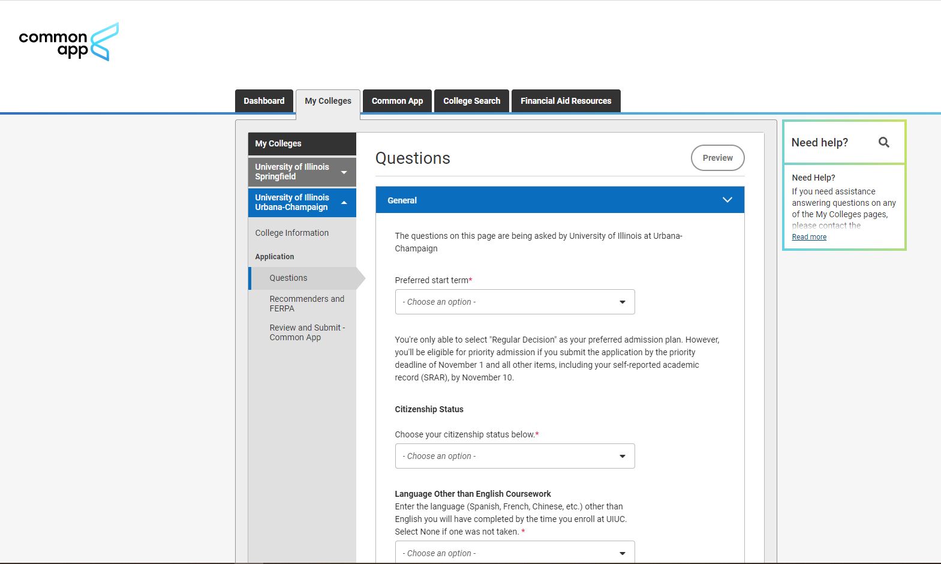
Task: Click the General section header label
Action: 402,200
